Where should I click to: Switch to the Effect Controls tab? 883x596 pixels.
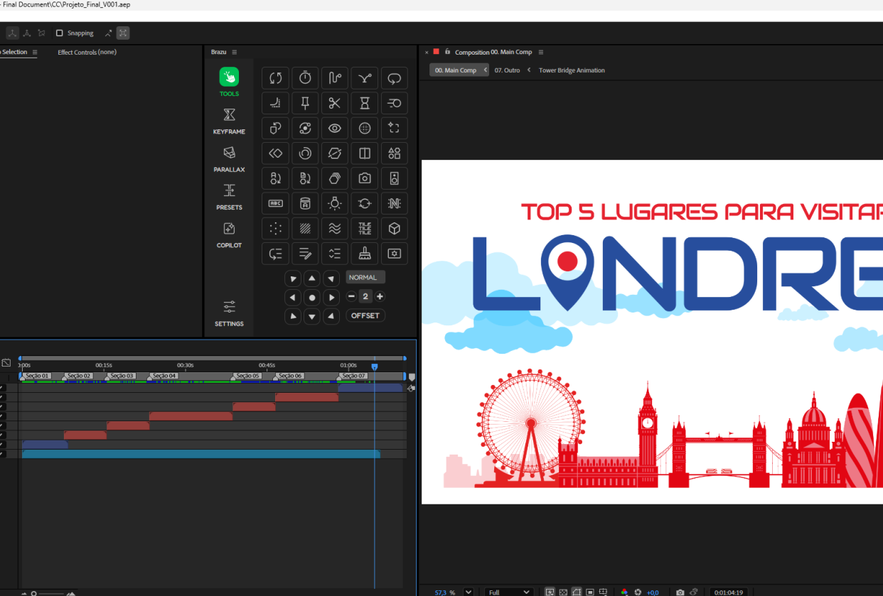(x=87, y=52)
